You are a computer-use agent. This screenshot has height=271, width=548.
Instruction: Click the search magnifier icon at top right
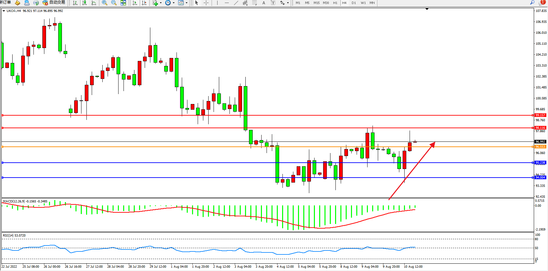click(x=532, y=3)
